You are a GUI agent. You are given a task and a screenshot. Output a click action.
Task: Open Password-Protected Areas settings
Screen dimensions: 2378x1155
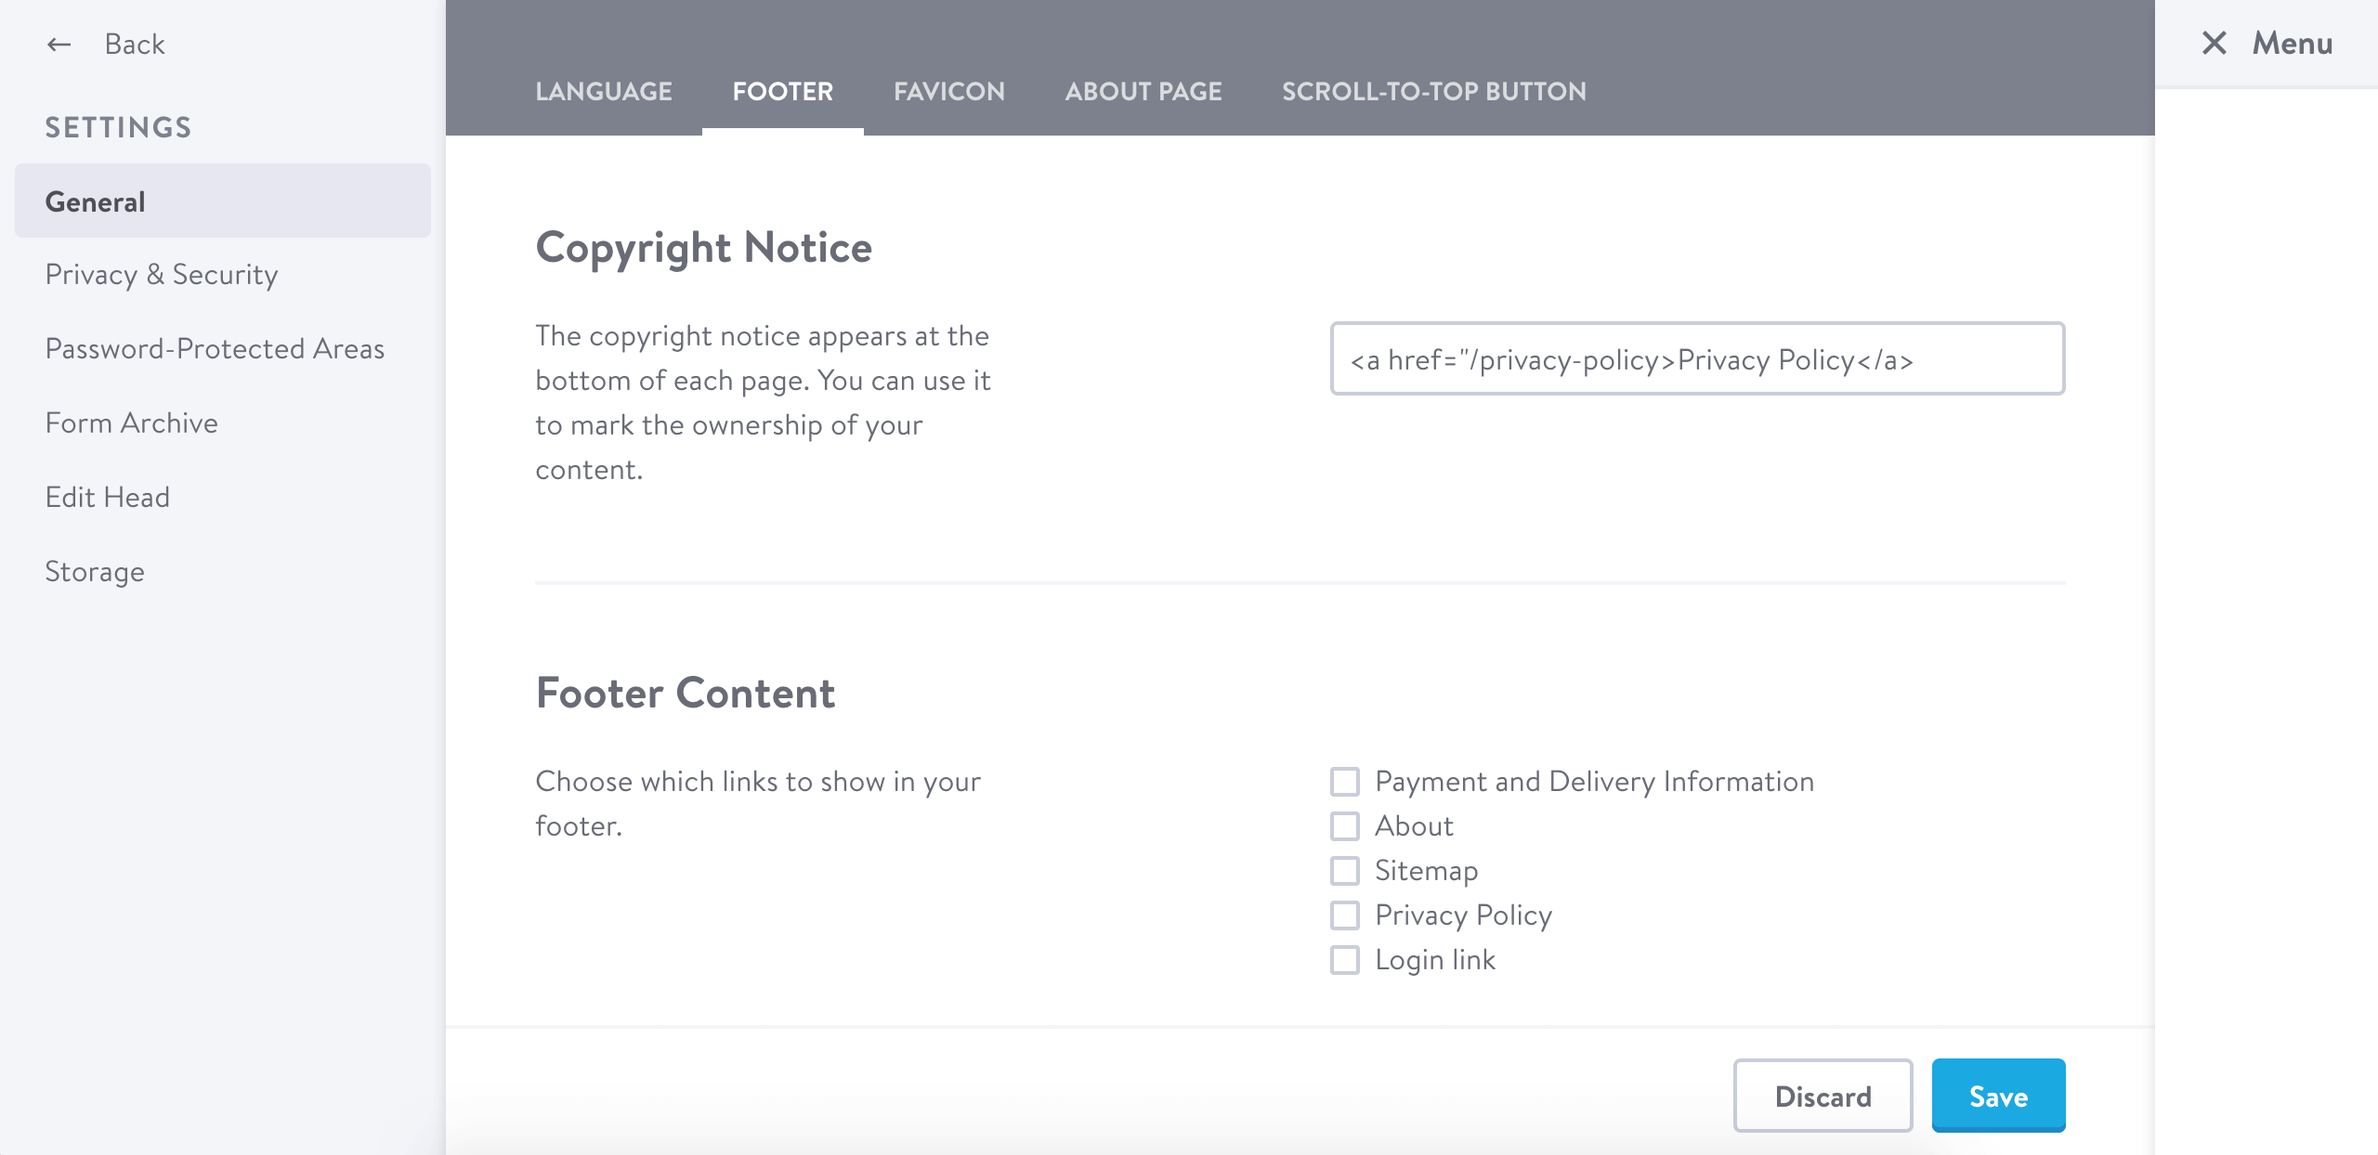pos(215,348)
